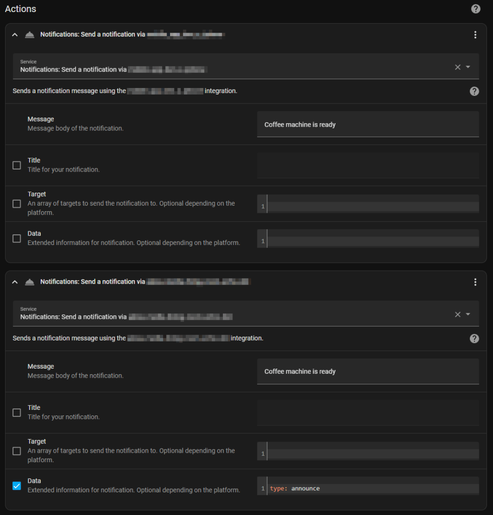Open first action's three-dot overflow menu
Image resolution: width=493 pixels, height=515 pixels.
click(x=475, y=35)
